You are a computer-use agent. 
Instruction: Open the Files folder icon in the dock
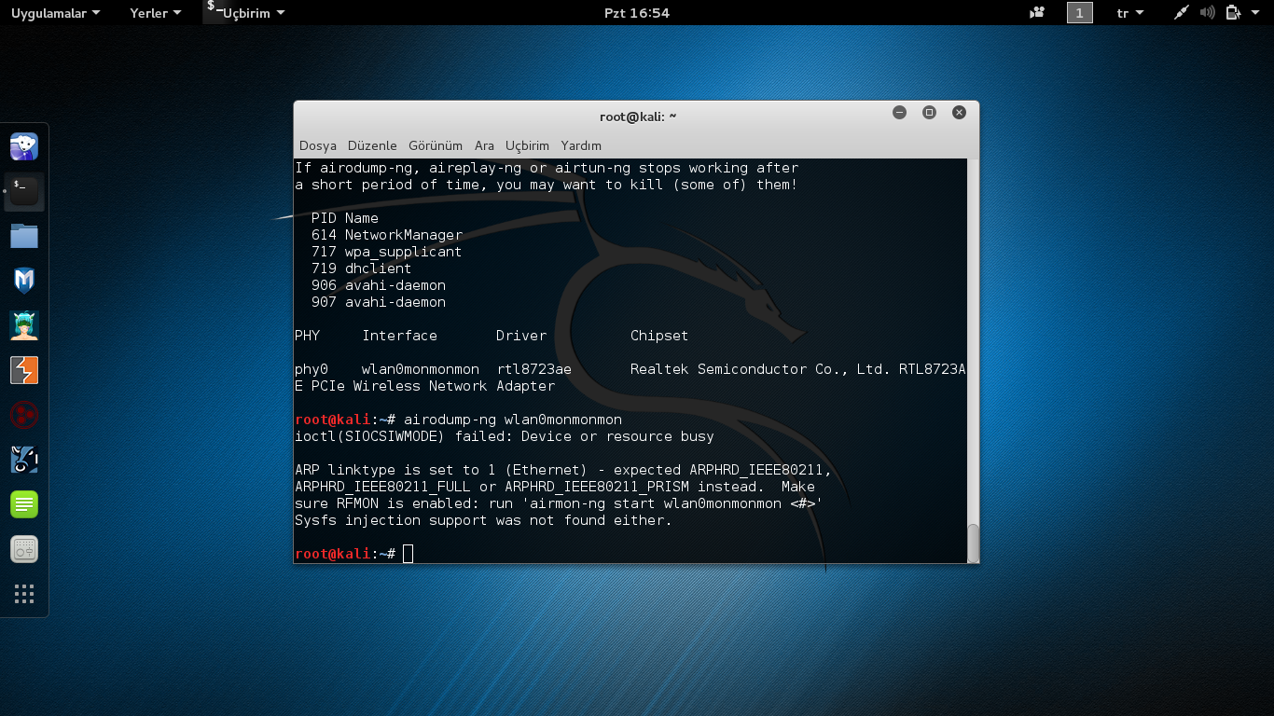tap(24, 236)
